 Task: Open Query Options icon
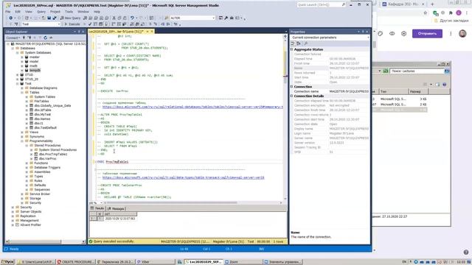(x=101, y=24)
